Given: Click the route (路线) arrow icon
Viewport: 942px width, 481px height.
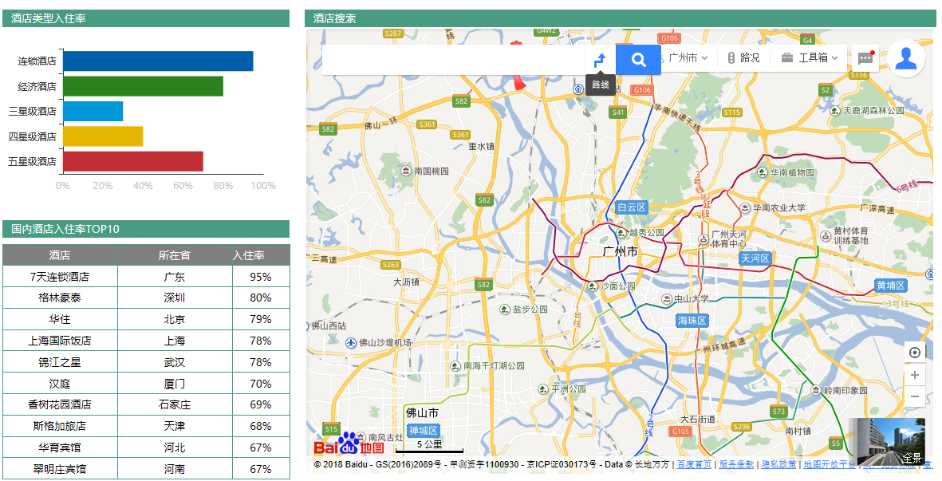Looking at the screenshot, I should [x=600, y=60].
